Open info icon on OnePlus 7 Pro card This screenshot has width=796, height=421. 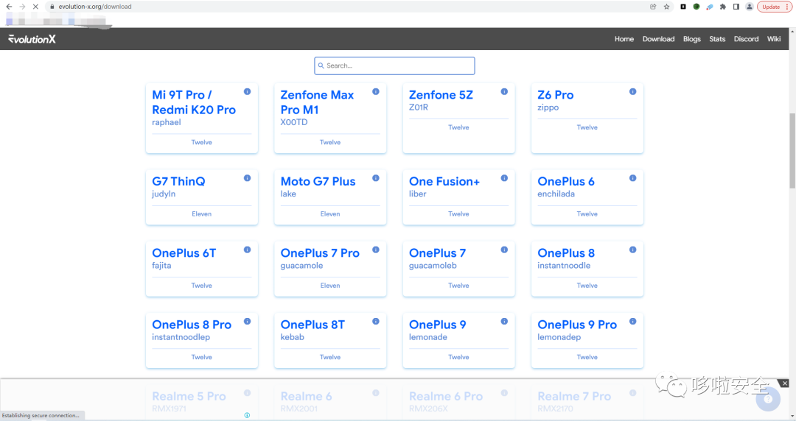pos(376,250)
